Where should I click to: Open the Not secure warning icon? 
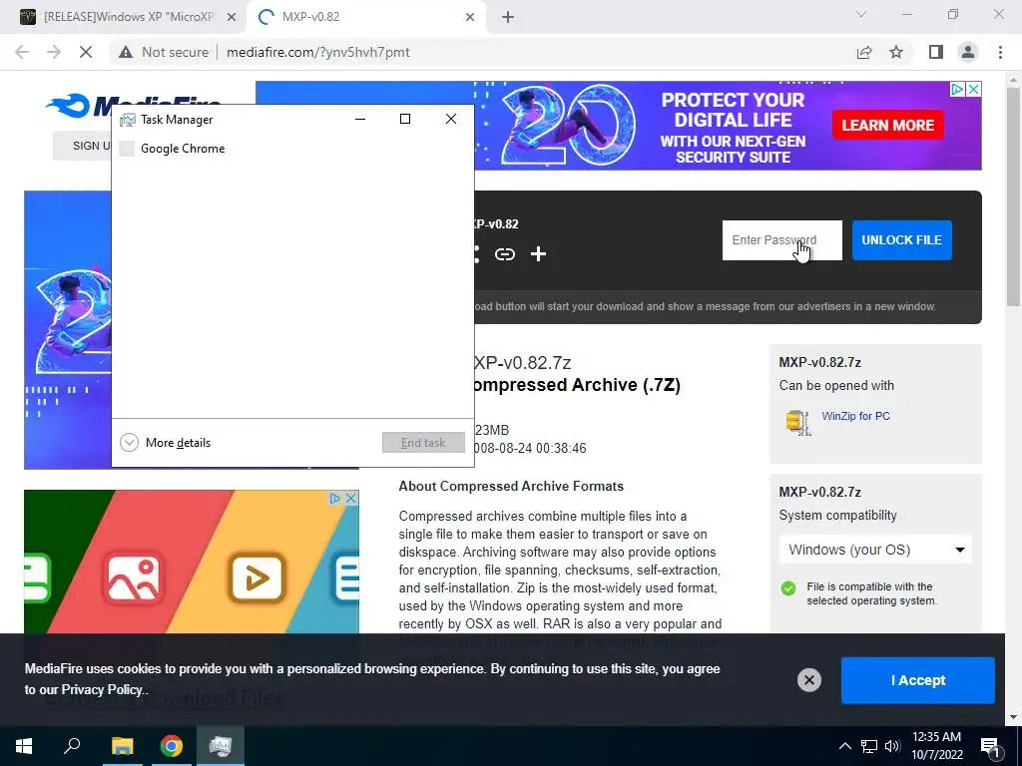pyautogui.click(x=126, y=52)
